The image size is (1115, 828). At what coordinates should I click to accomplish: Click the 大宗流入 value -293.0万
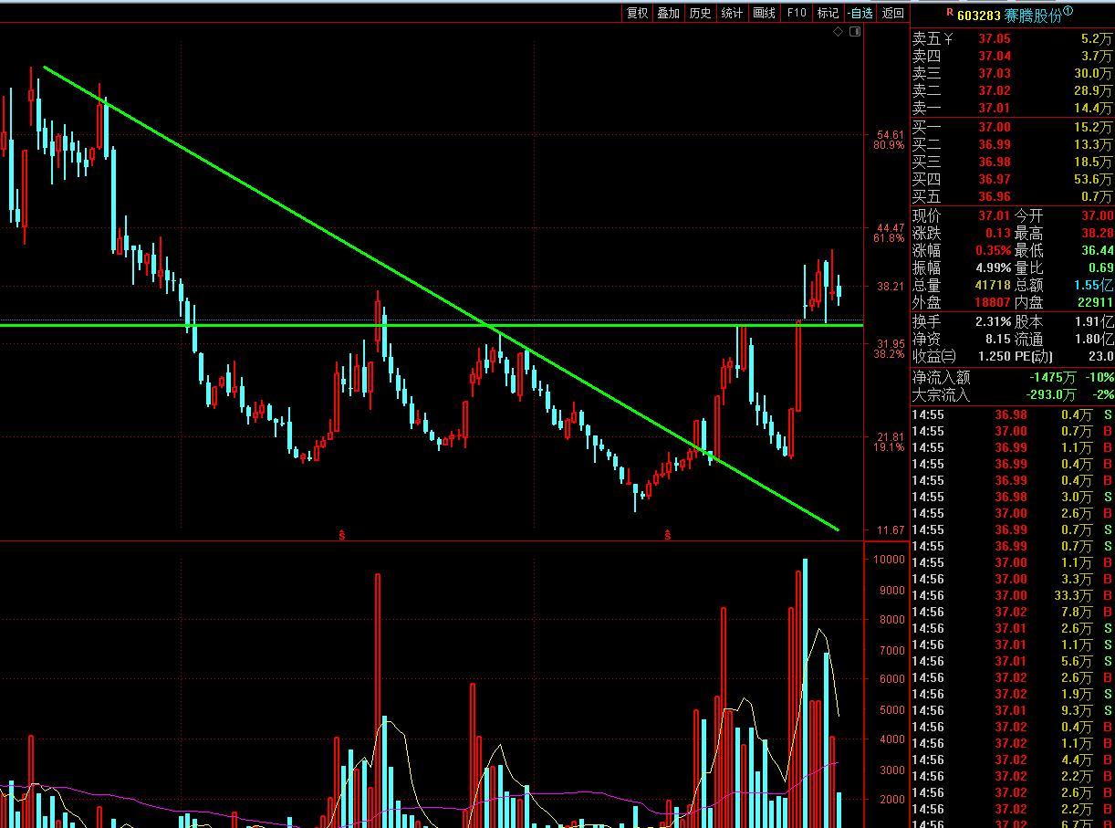pyautogui.click(x=1049, y=394)
